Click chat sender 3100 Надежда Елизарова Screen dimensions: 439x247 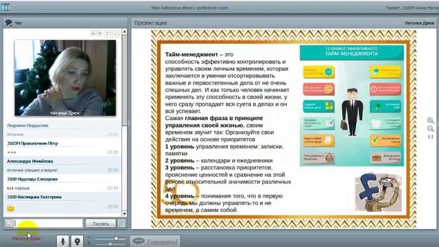pyautogui.click(x=32, y=179)
